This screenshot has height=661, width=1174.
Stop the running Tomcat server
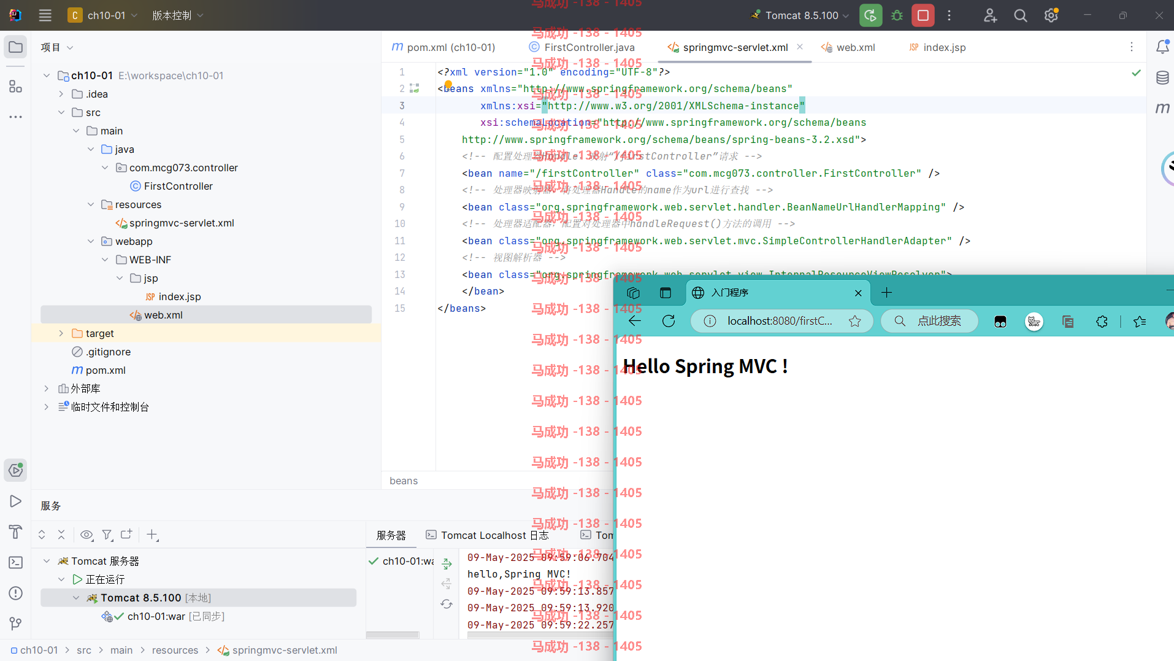click(x=923, y=15)
